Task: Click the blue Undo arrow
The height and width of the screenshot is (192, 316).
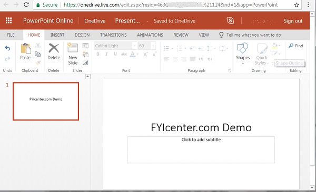Action: [x=7, y=48]
